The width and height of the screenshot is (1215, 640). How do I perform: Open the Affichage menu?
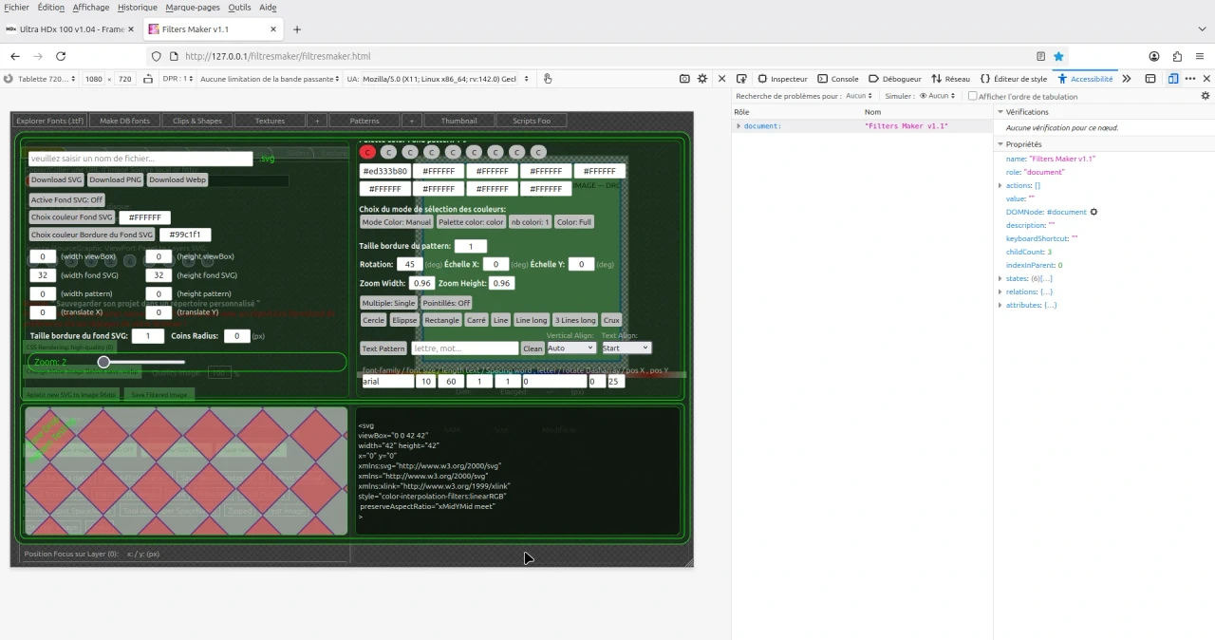(x=91, y=8)
